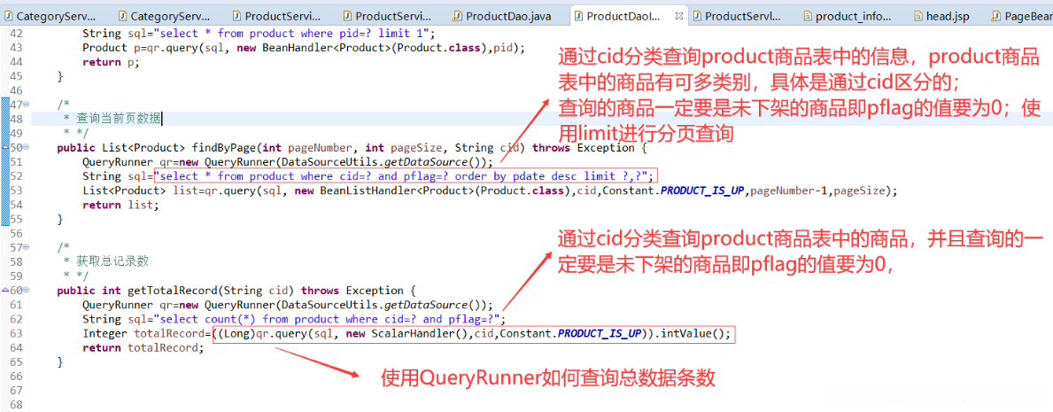Open the product_info... editor tab

pyautogui.click(x=848, y=15)
